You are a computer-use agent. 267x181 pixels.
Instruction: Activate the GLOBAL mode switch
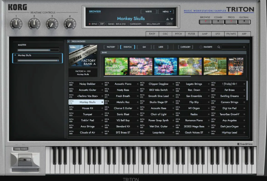pyautogui.click(x=244, y=22)
